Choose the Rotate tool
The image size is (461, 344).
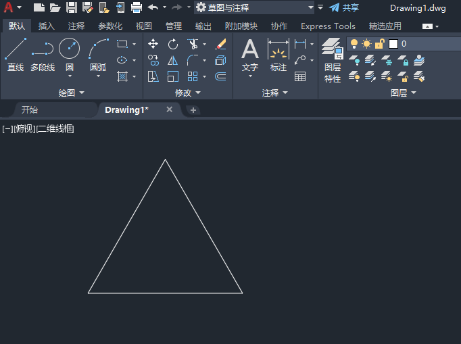(x=173, y=44)
